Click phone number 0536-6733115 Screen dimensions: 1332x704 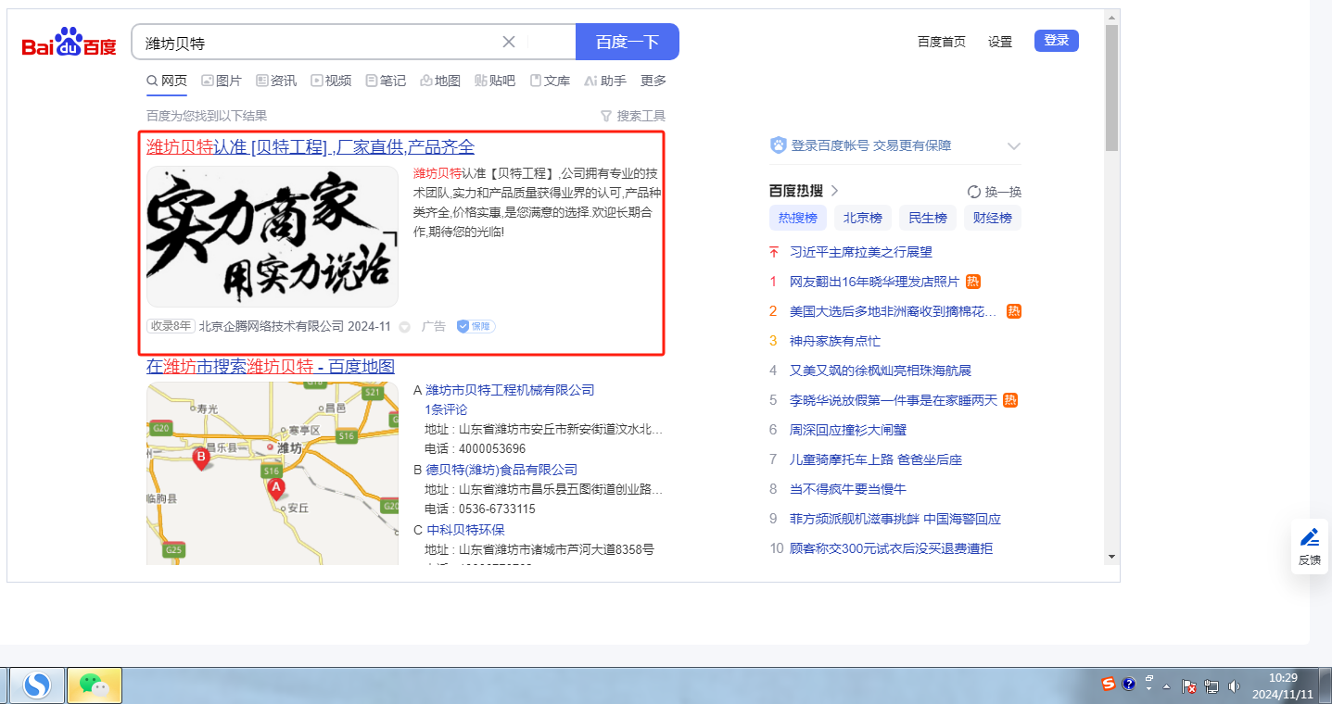(x=497, y=509)
